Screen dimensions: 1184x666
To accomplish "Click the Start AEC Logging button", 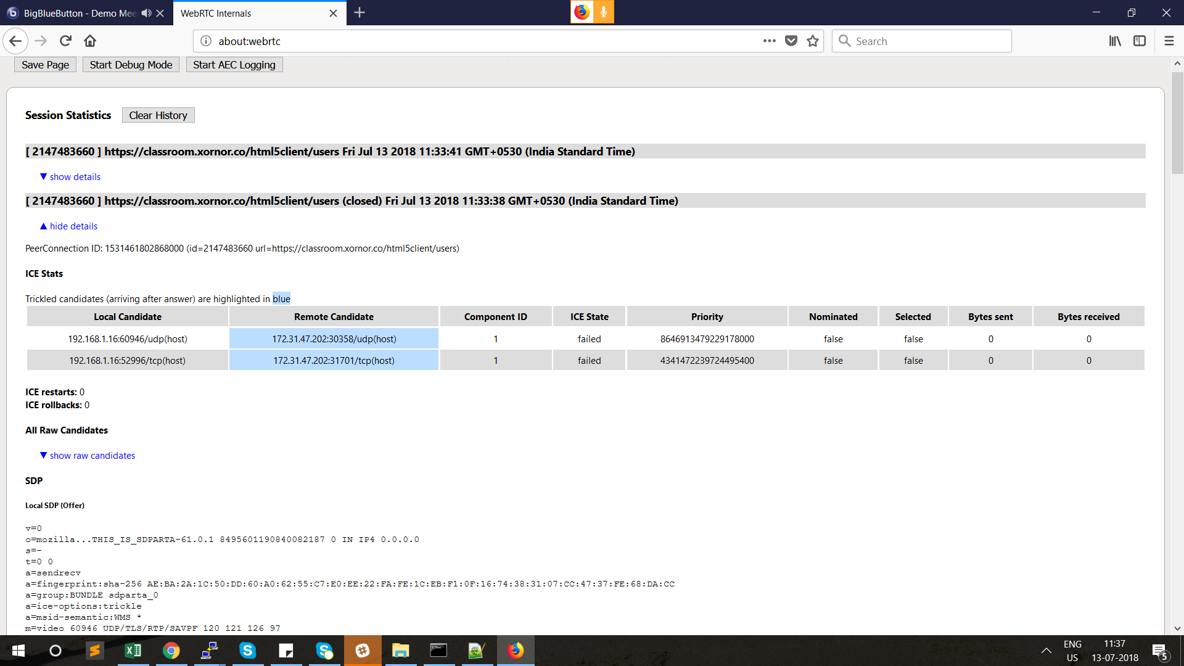I will pos(234,64).
